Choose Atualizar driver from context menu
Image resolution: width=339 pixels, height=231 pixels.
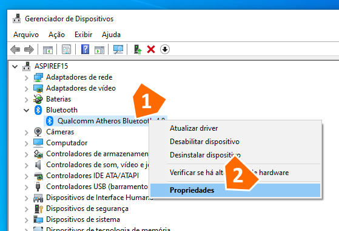click(193, 128)
